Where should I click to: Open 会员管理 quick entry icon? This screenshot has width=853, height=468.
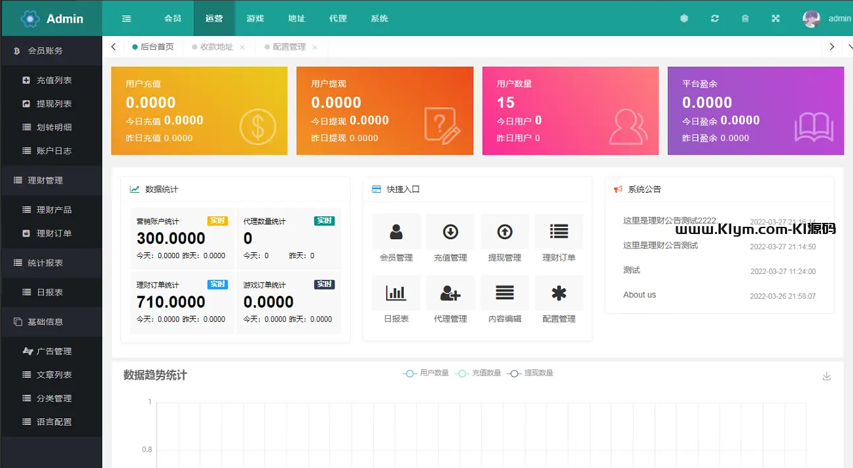point(396,232)
